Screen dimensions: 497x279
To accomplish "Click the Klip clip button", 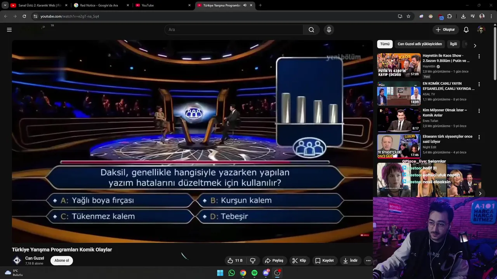I will 299,260.
